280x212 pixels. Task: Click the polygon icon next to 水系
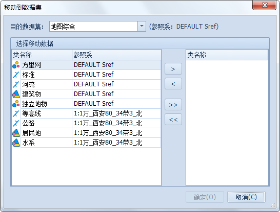tap(16, 143)
